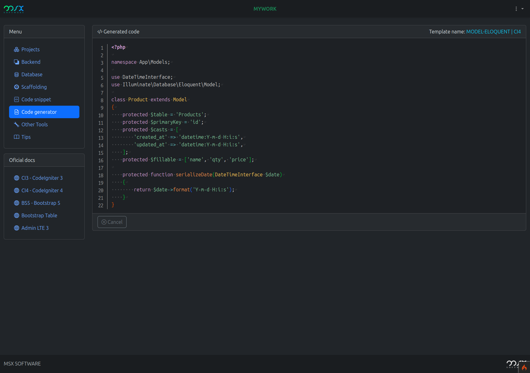Click line 16 of the generated code
The image size is (530, 373).
coord(188,160)
